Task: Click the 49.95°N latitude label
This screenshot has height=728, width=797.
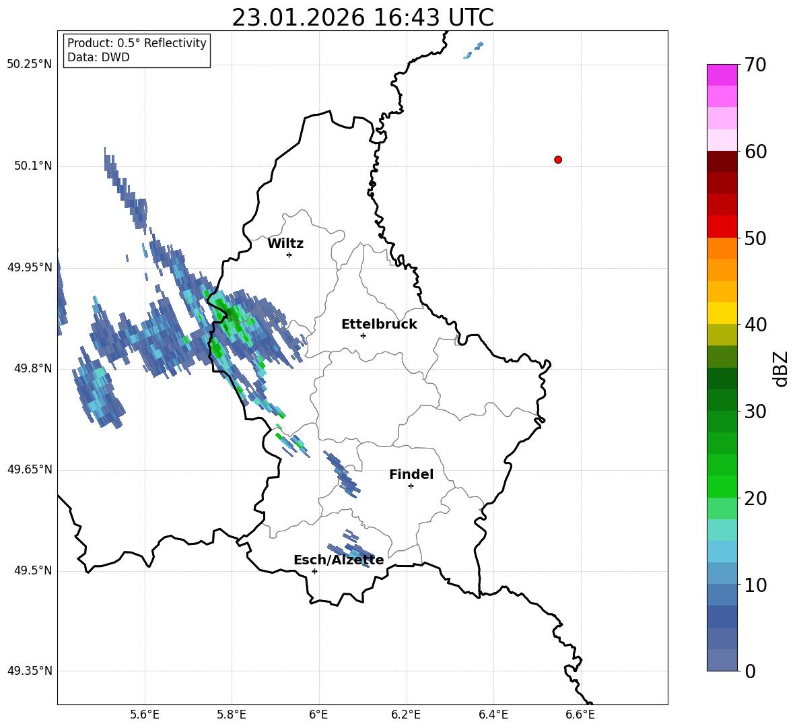Action: pyautogui.click(x=30, y=267)
